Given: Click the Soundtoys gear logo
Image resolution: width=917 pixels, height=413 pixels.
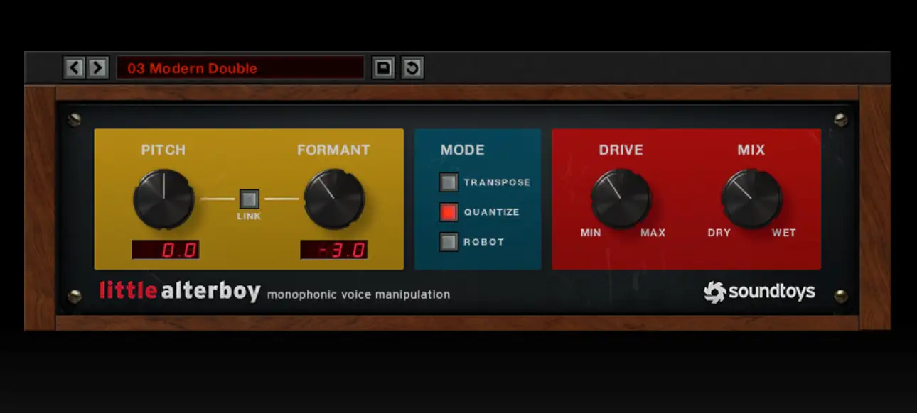Looking at the screenshot, I should (x=714, y=292).
